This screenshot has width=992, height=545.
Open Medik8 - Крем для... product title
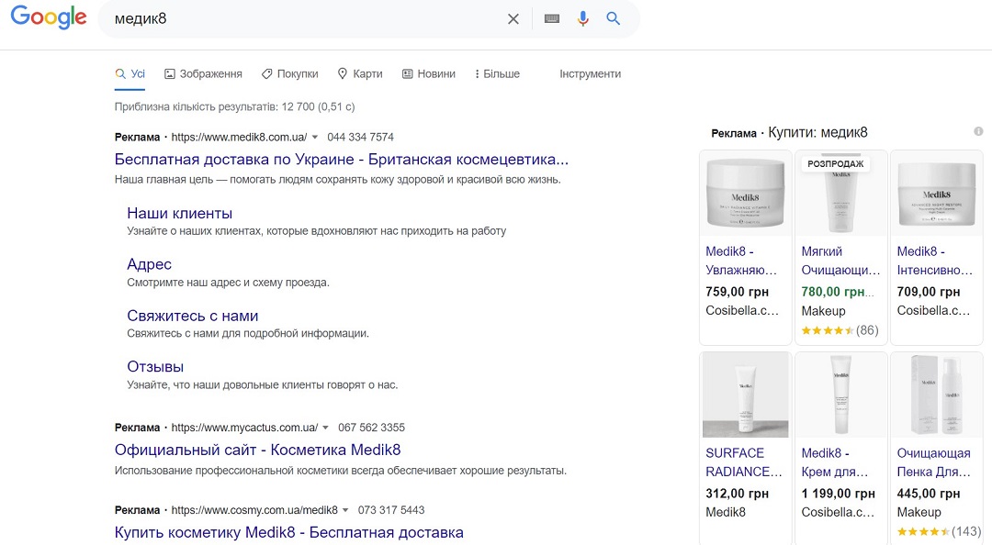[x=835, y=462]
